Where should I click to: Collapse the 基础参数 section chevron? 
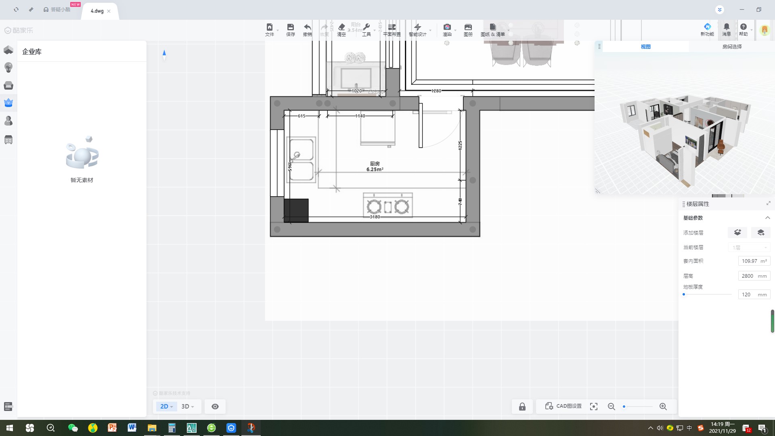click(767, 218)
